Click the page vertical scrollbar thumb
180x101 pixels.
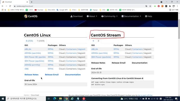[179, 29]
